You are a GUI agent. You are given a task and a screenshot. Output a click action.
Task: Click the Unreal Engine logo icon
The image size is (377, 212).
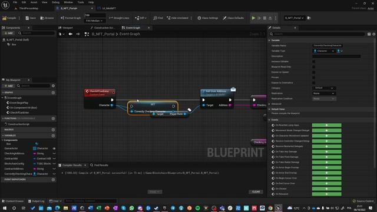[x=5, y=5]
